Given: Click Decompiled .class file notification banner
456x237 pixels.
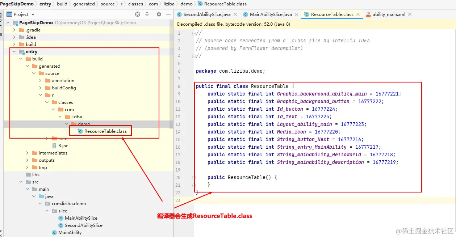Looking at the screenshot, I should [314, 24].
